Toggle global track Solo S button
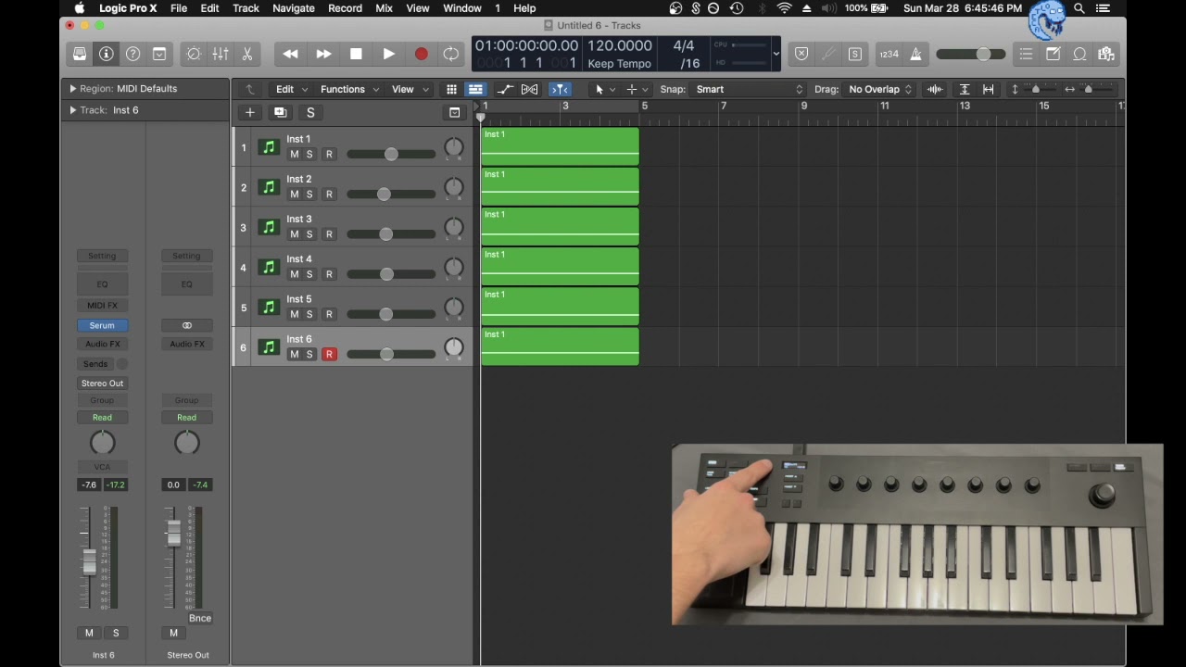The height and width of the screenshot is (667, 1186). point(310,112)
